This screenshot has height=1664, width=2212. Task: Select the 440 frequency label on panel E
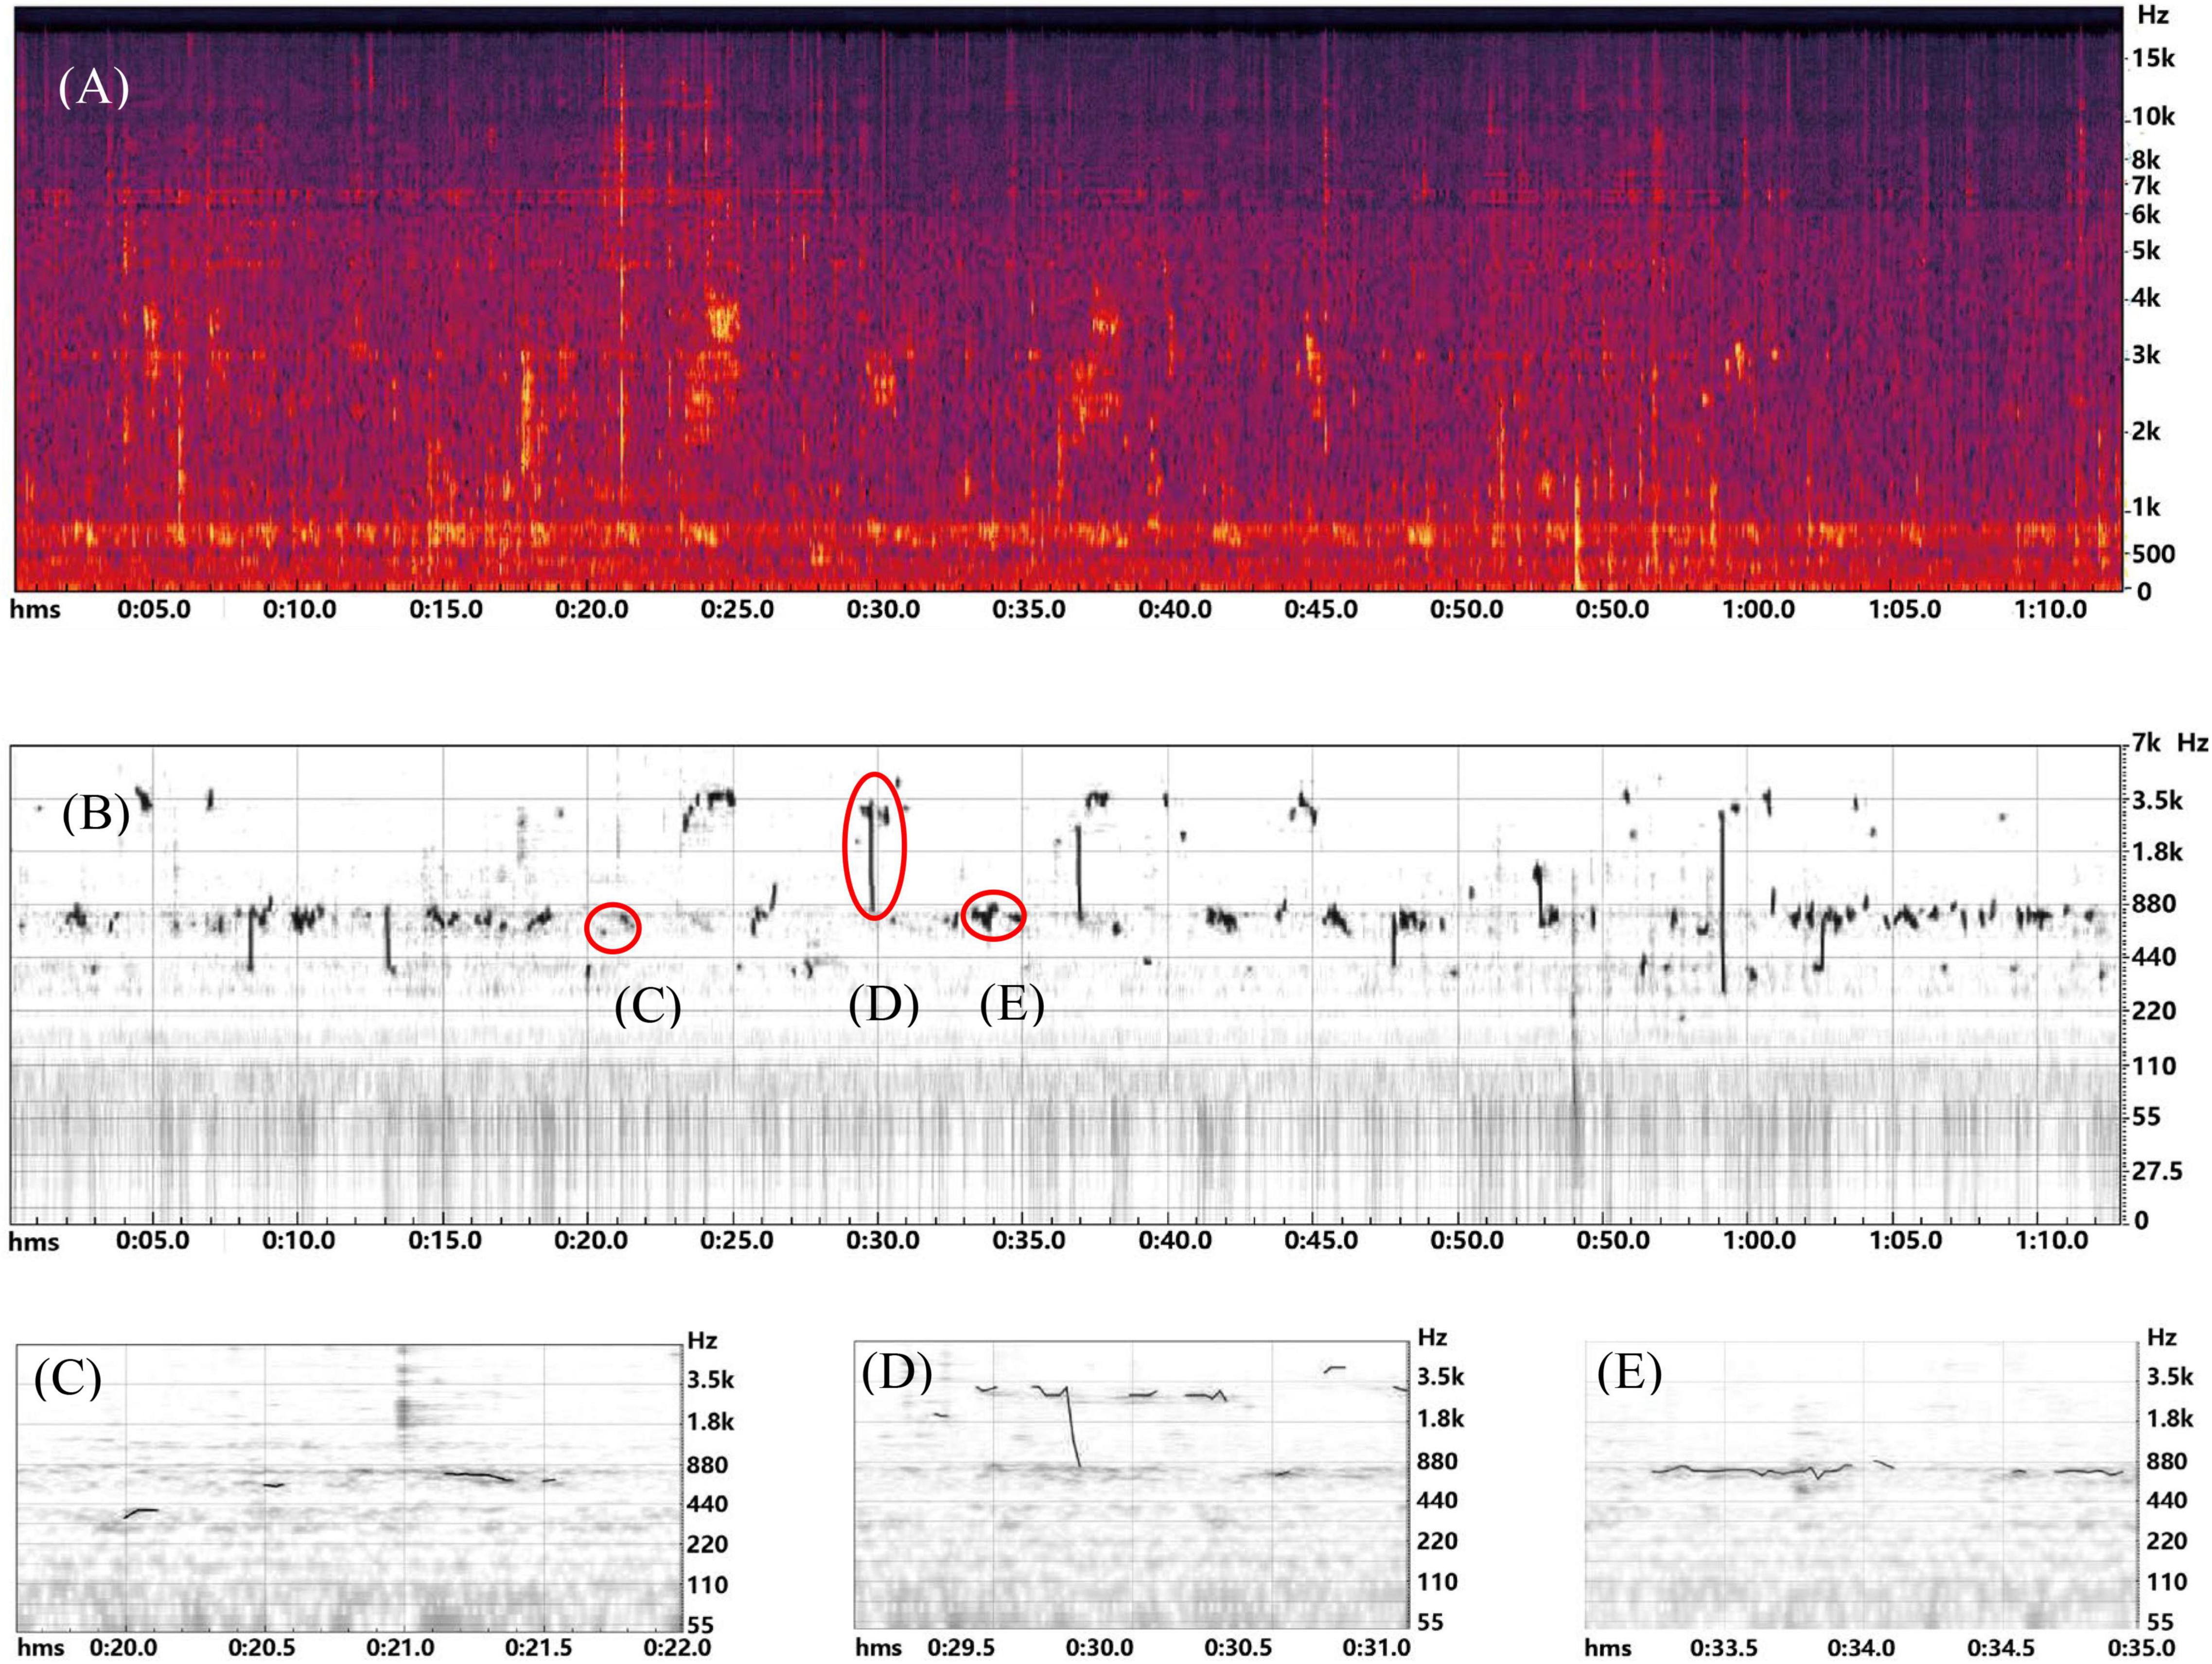[x=2167, y=1500]
